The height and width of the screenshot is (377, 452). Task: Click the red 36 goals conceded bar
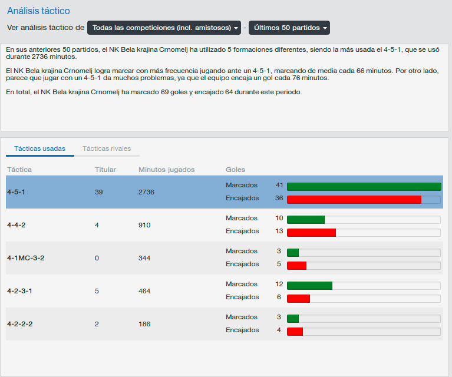(354, 200)
